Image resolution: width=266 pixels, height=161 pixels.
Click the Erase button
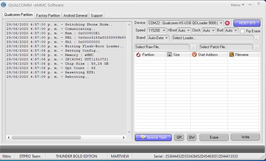214,137
